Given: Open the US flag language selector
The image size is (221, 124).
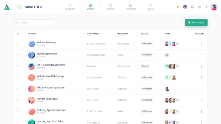Looking at the screenshot, I should 185,7.
